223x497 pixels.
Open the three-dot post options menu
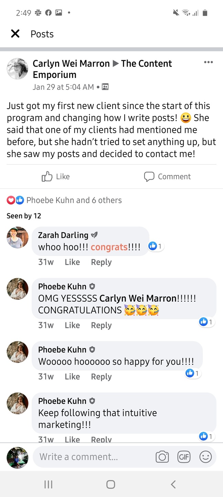[208, 62]
